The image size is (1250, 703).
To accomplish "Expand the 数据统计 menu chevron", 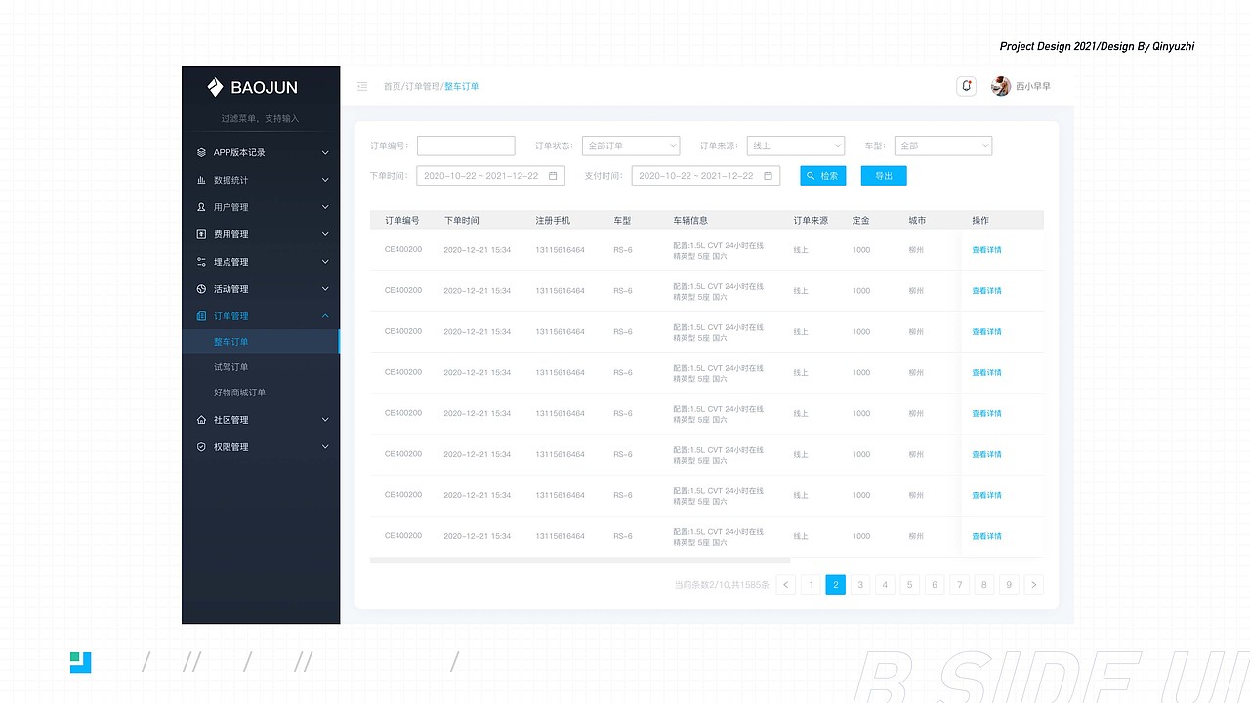I will tap(325, 180).
